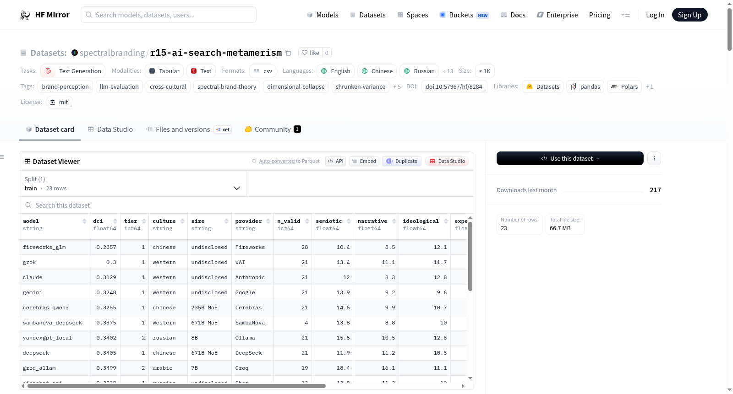Screen dimensions: 733x394
Task: Click the table horizontal scrollbar
Action: pyautogui.click(x=176, y=386)
